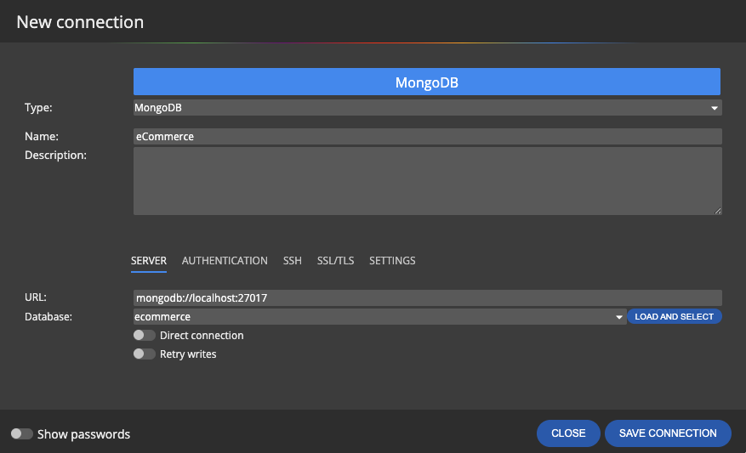The height and width of the screenshot is (453, 746).
Task: Enable the Retry writes switch
Action: [144, 354]
